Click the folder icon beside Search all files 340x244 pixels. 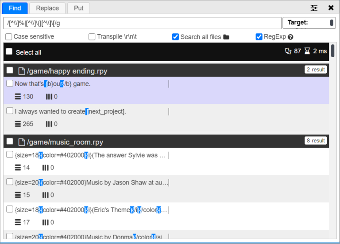coord(226,37)
